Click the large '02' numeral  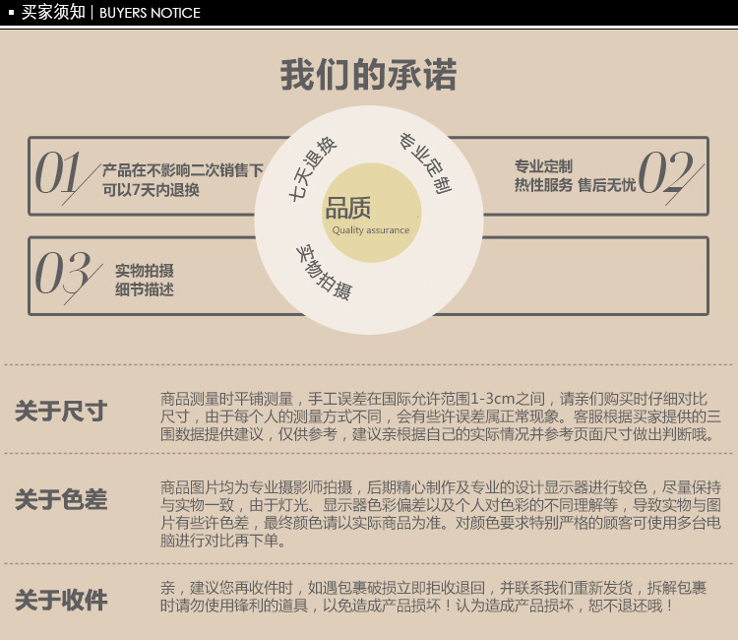(665, 172)
